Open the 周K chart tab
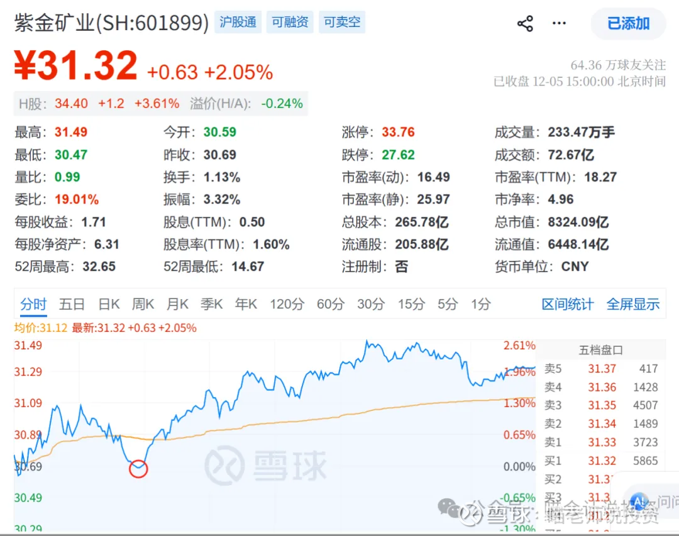 point(143,305)
